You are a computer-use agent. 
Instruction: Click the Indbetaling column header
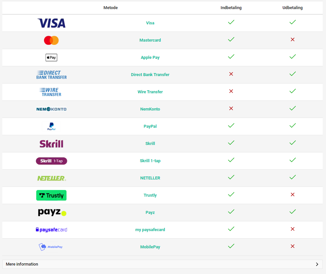pos(231,8)
